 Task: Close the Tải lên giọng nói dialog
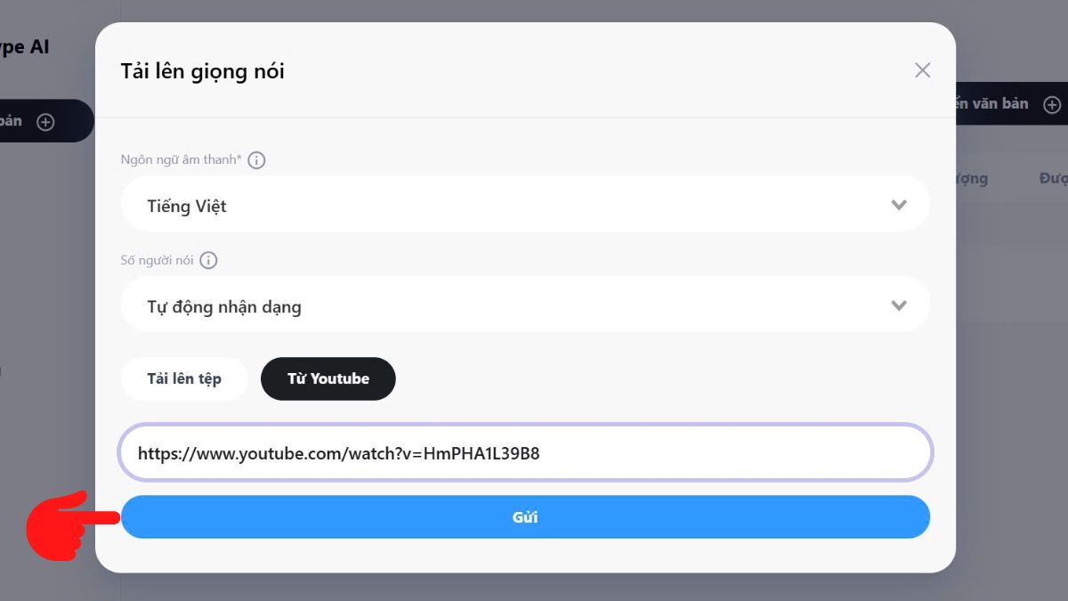point(922,70)
